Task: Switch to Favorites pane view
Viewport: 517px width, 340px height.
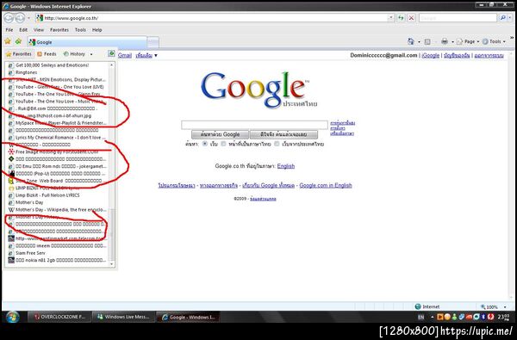Action: coord(19,54)
